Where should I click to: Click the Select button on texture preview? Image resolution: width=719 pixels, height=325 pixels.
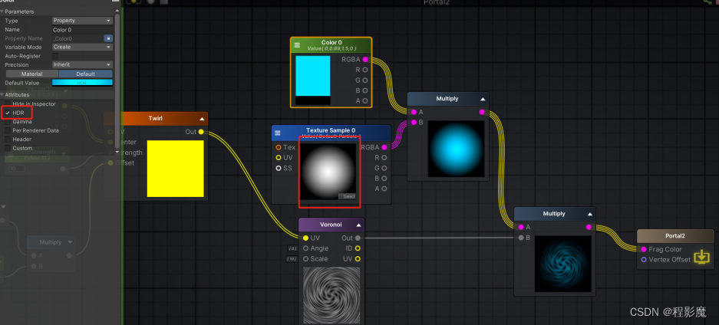[x=347, y=196]
